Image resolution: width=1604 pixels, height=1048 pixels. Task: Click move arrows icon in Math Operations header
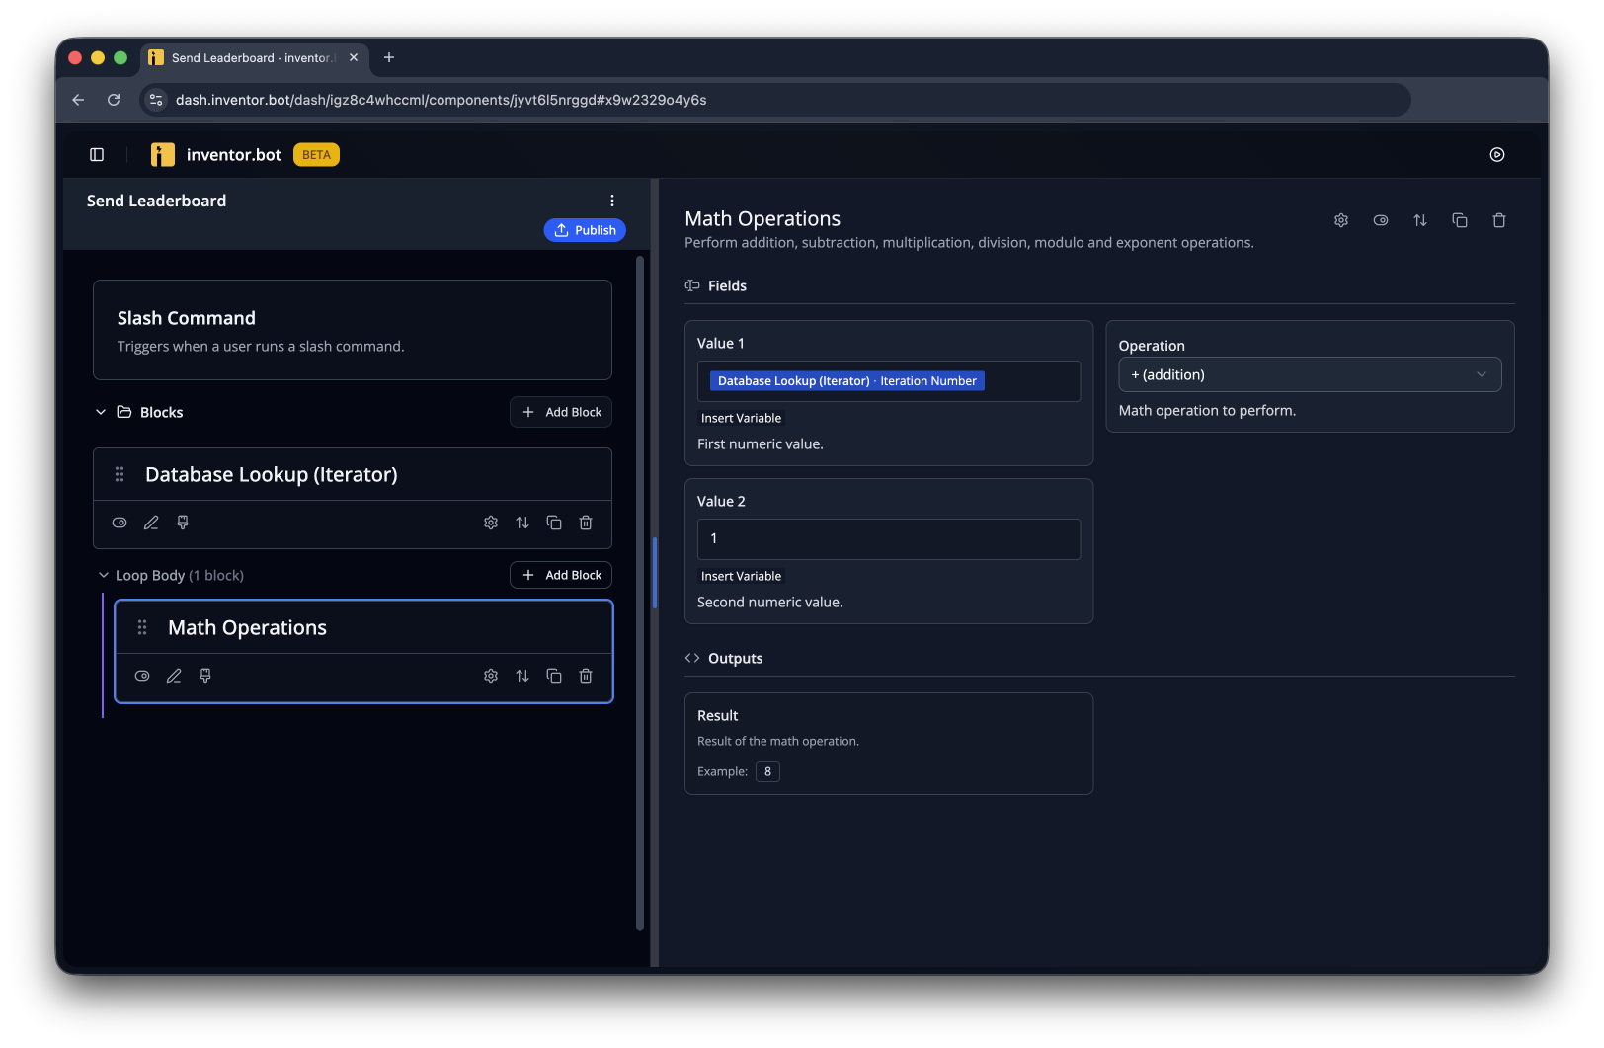coord(1420,220)
